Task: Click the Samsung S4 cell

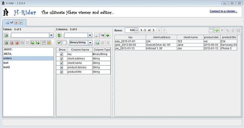Action: click(229, 45)
